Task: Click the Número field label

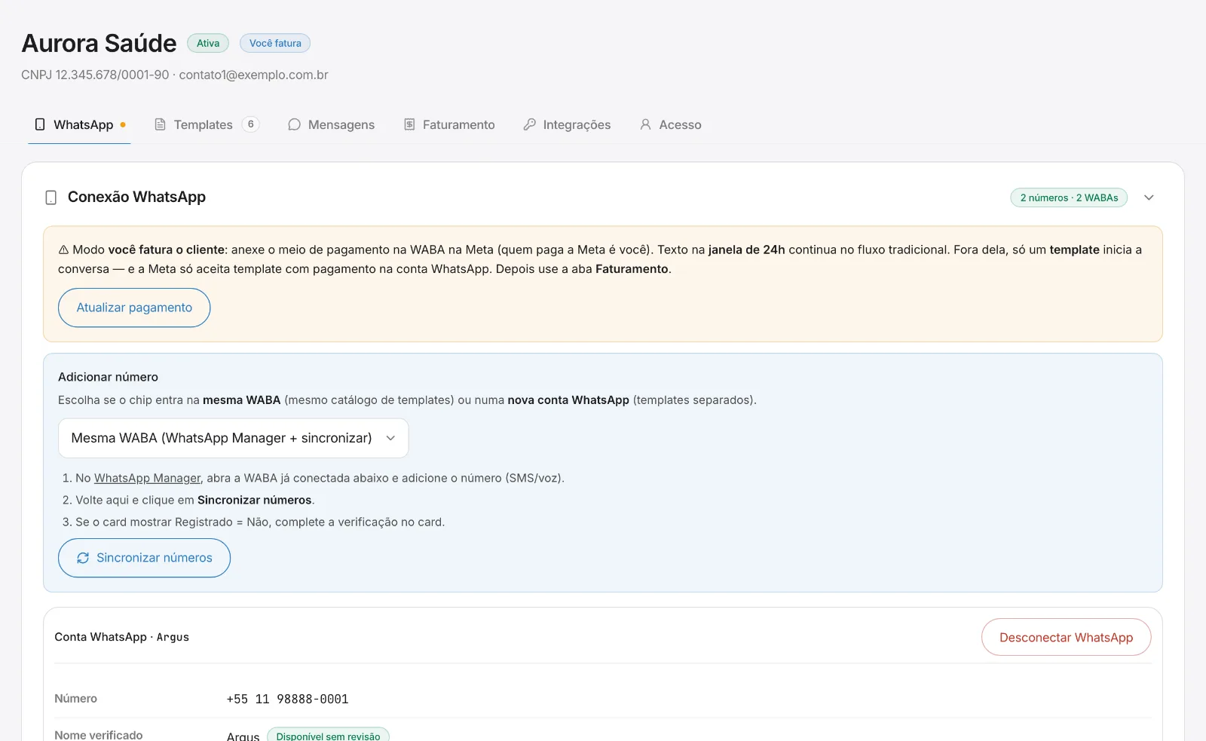Action: [x=75, y=699]
